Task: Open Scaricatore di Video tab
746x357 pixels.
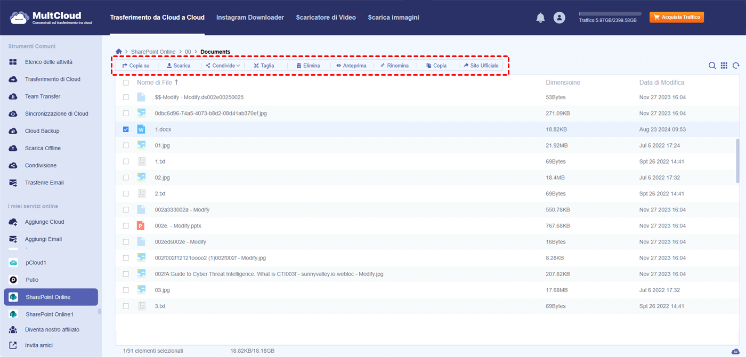Action: point(326,18)
